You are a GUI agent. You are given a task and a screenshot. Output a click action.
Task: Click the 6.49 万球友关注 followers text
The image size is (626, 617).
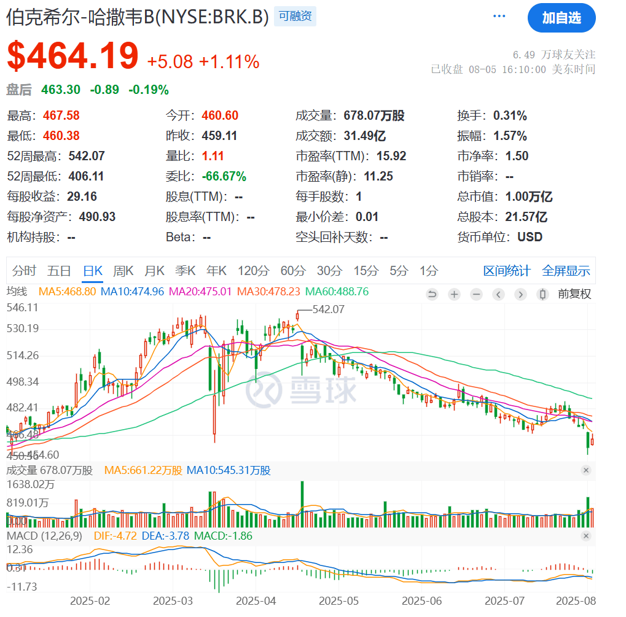554,54
